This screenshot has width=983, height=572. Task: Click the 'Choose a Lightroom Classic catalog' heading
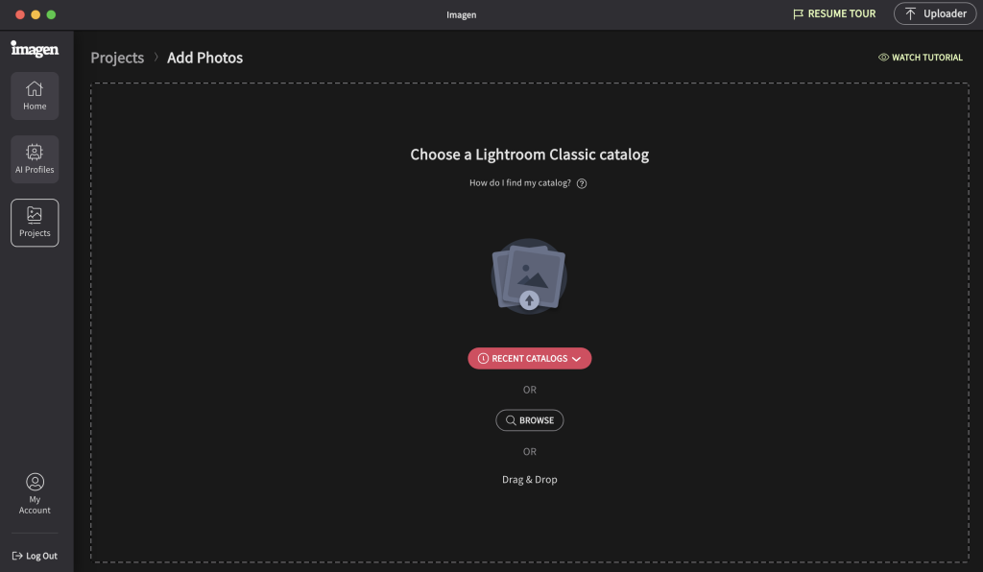point(529,155)
